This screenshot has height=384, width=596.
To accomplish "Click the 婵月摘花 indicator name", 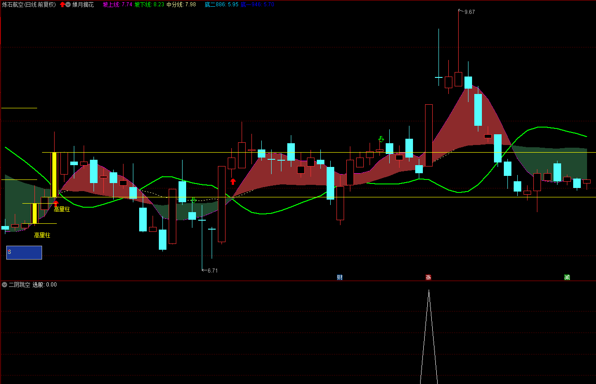I will (83, 4).
